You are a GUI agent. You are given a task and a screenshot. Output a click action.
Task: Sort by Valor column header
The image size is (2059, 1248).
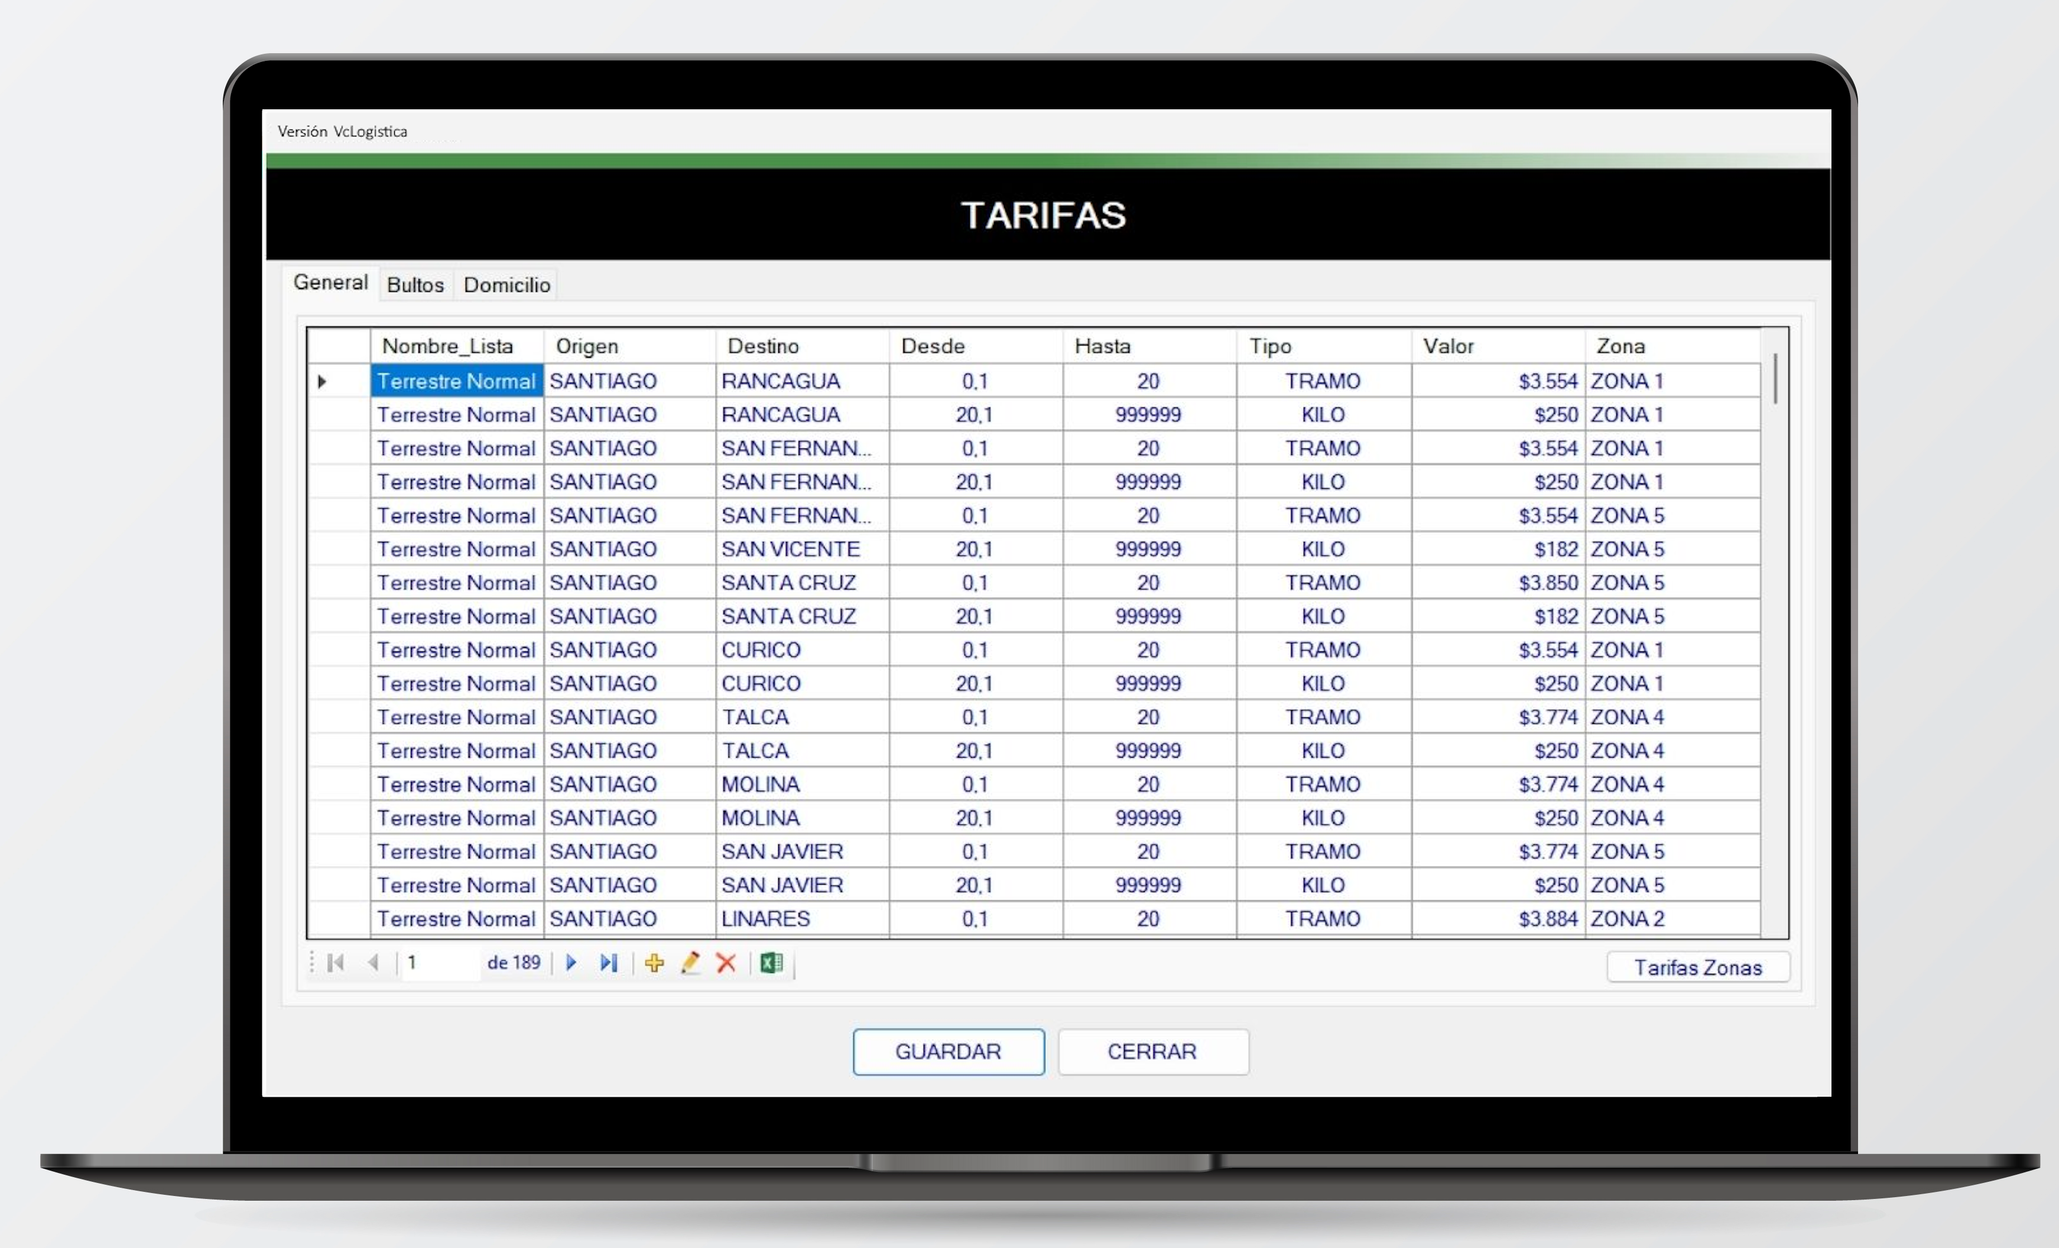tap(1499, 346)
